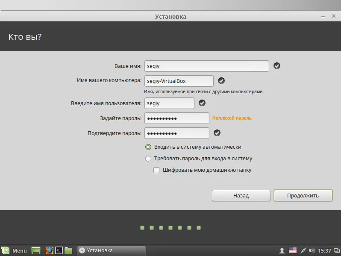This screenshot has height=256, width=341.
Task: Click the Продолжить button
Action: click(x=303, y=196)
